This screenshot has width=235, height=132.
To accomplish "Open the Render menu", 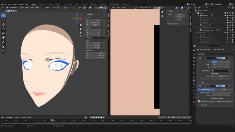I will point(15,4).
